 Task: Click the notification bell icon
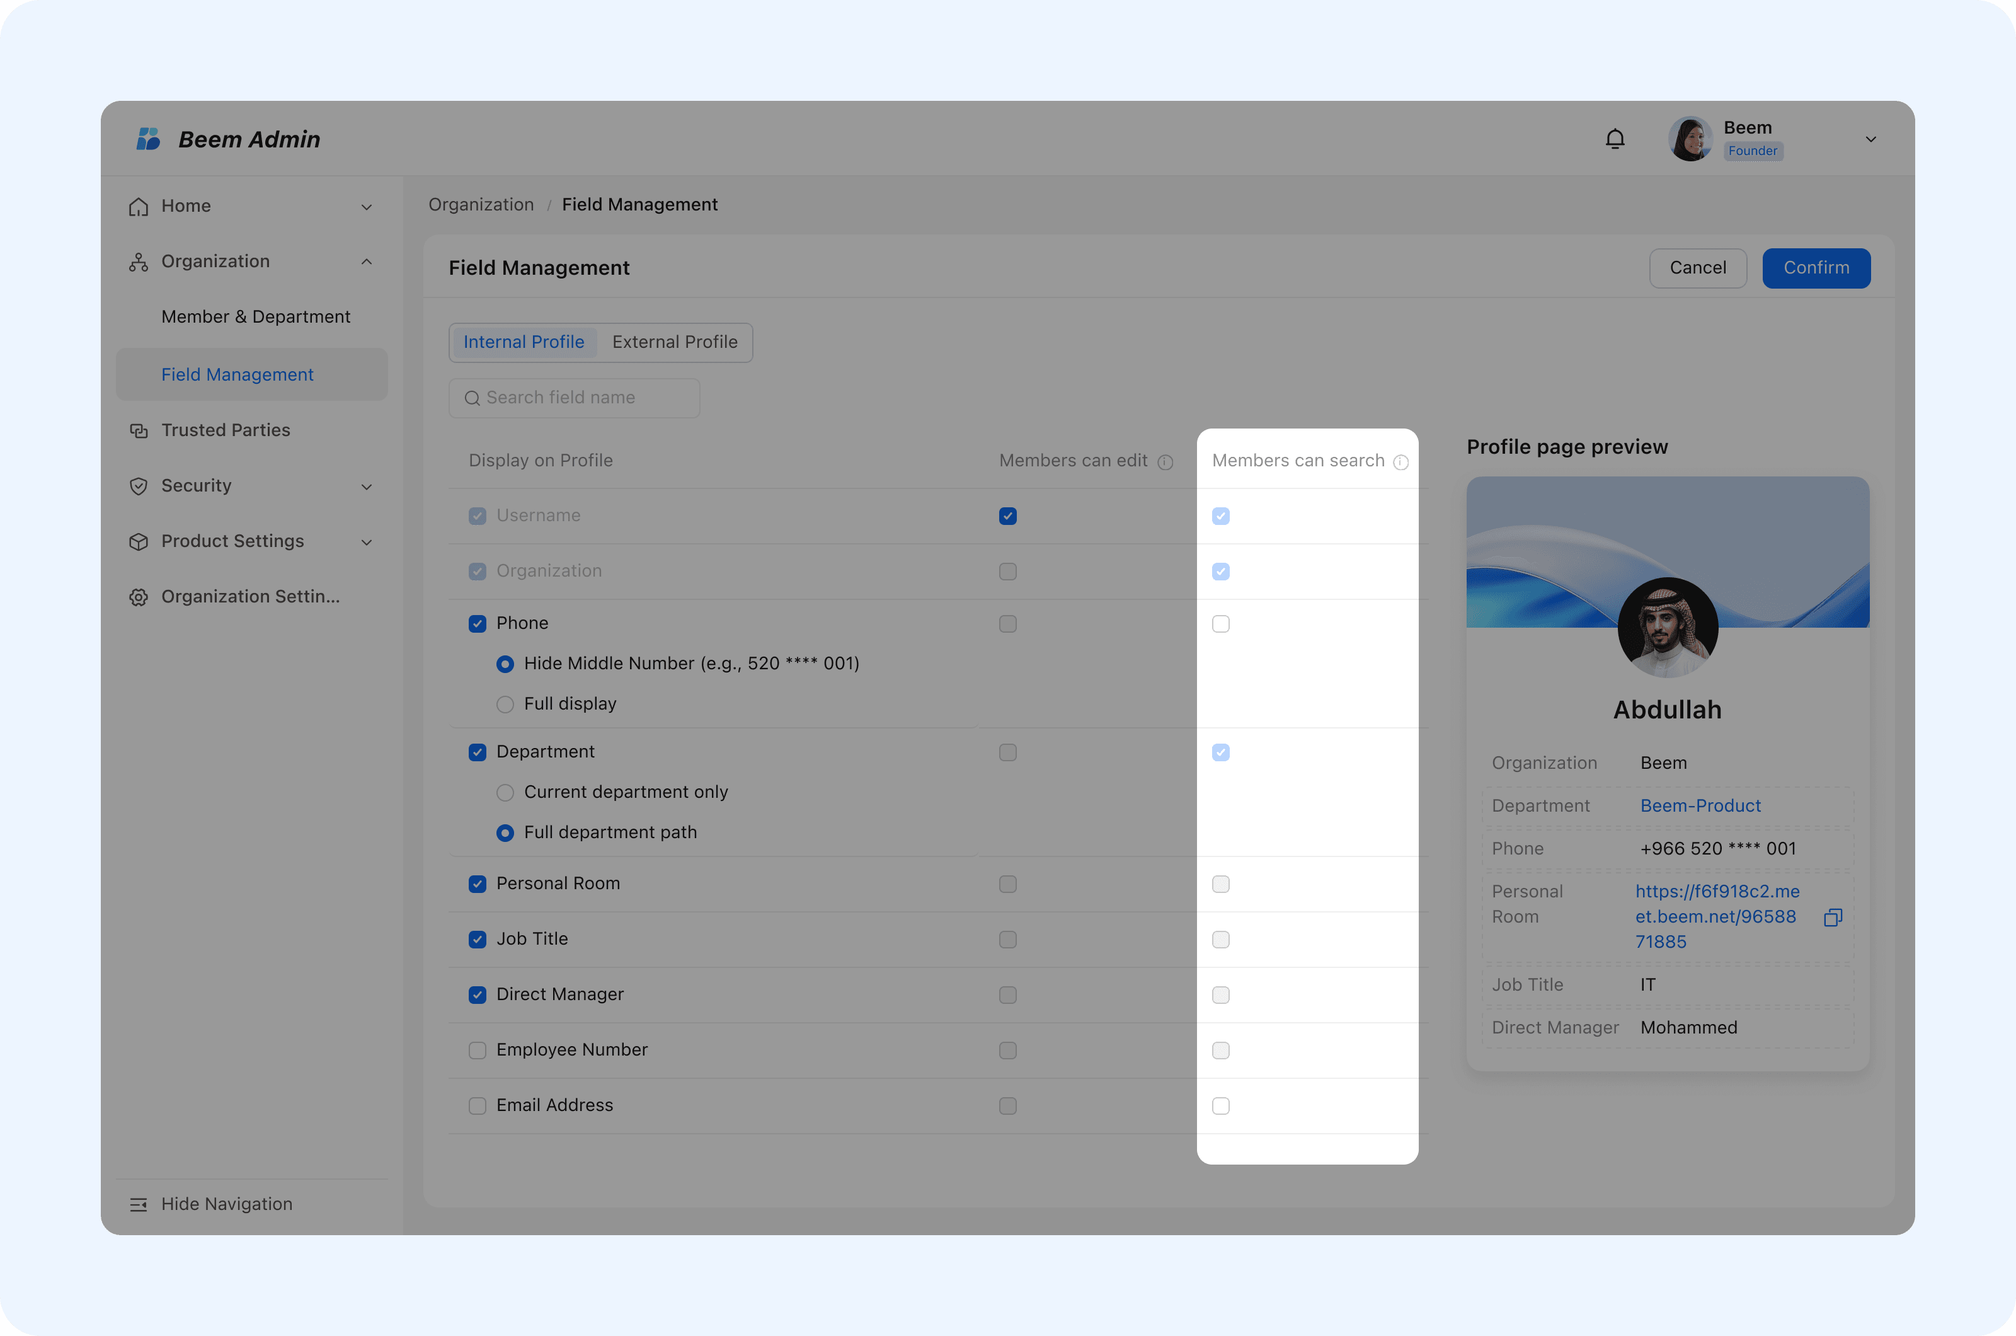click(x=1615, y=139)
